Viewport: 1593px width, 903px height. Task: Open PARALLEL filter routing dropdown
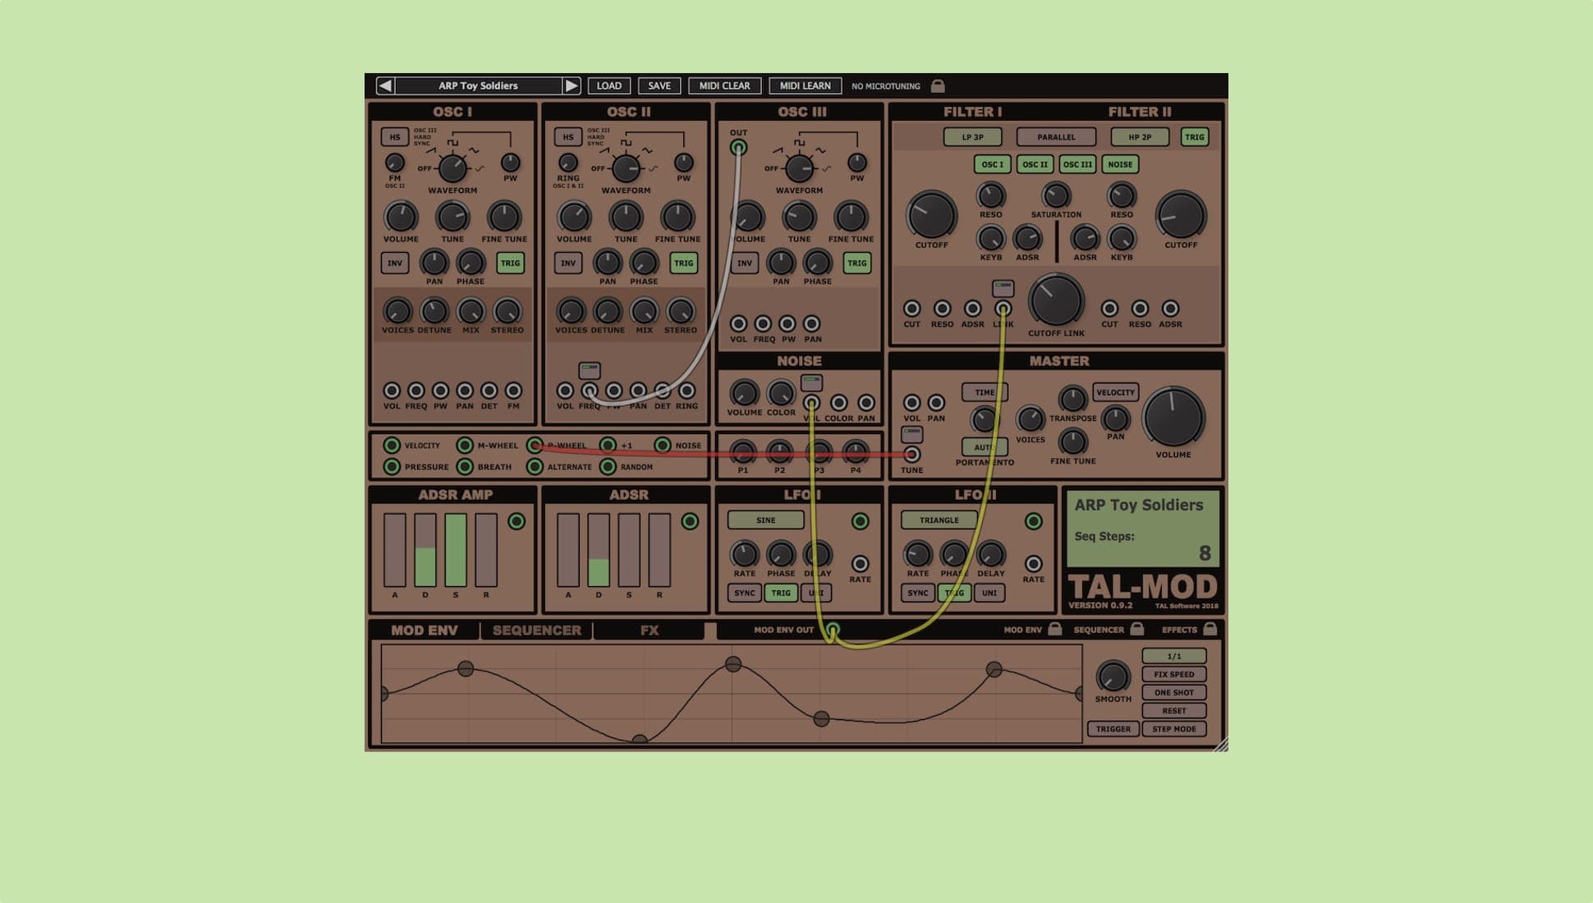pos(1056,137)
